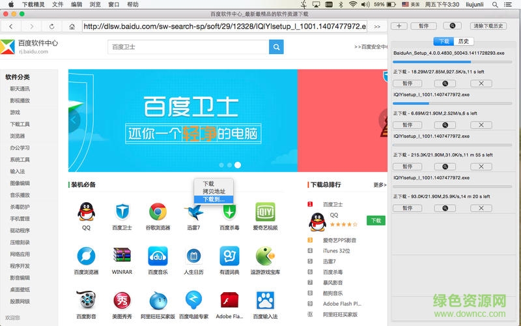The image size is (521, 326).
Task: Switch to the 历史 tab
Action: tap(463, 41)
